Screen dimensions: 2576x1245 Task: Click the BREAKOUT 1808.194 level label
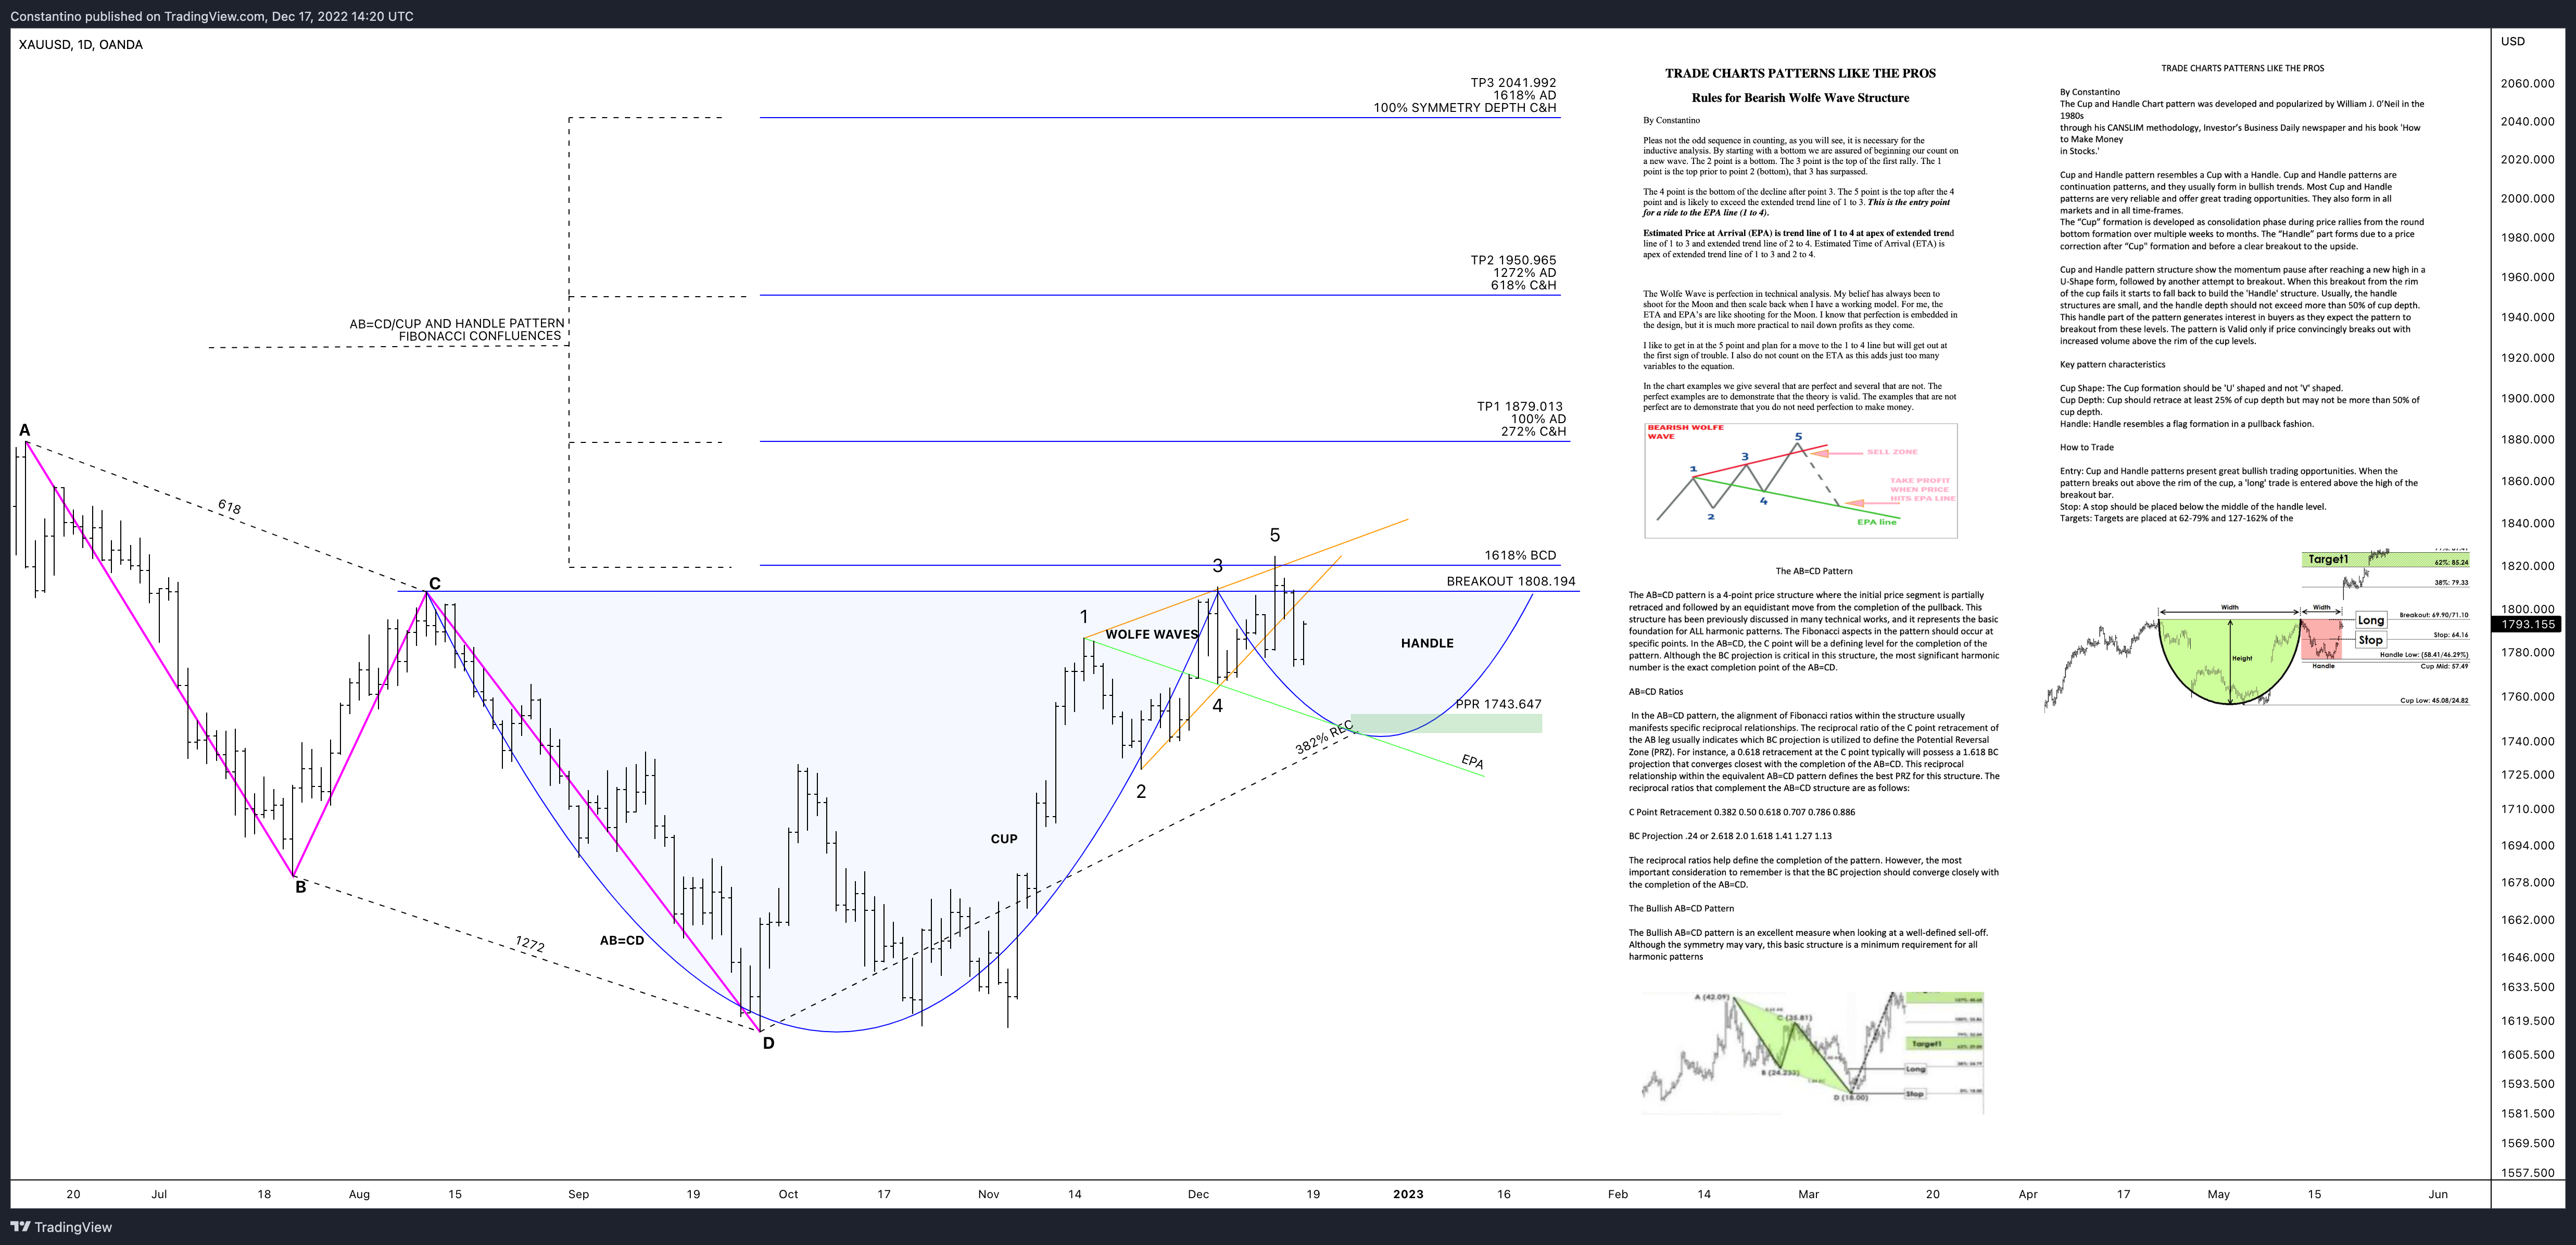[x=1510, y=581]
